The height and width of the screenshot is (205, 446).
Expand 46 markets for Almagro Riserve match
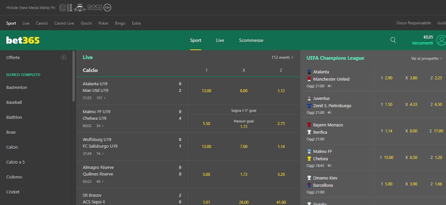point(100,181)
